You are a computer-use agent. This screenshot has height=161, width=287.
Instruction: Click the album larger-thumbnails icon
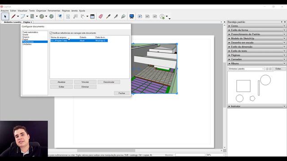[270, 69]
